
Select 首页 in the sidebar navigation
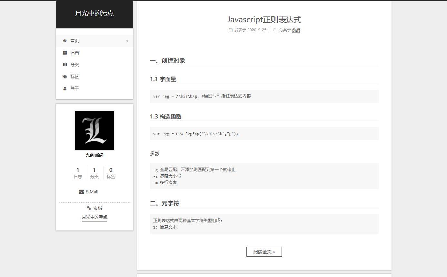74,41
